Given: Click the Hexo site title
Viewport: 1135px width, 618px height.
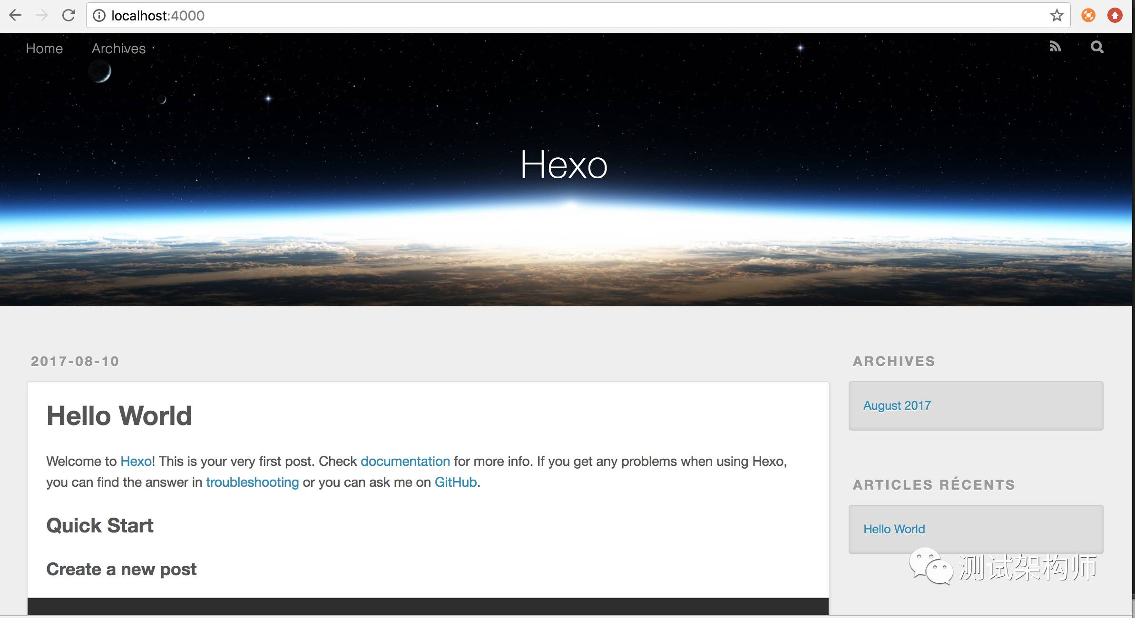Looking at the screenshot, I should pos(564,165).
